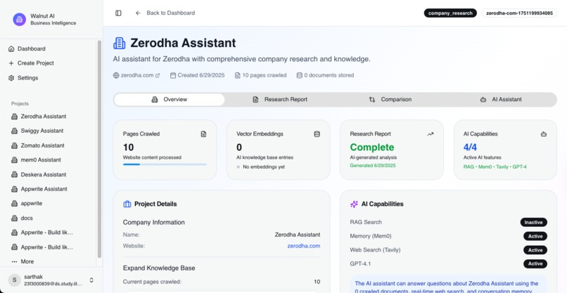The image size is (567, 293).
Task: Click the database icon in Vector Embeddings card
Action: 317,134
